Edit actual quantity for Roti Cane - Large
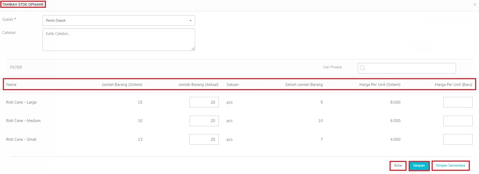Image resolution: width=479 pixels, height=174 pixels. click(204, 102)
